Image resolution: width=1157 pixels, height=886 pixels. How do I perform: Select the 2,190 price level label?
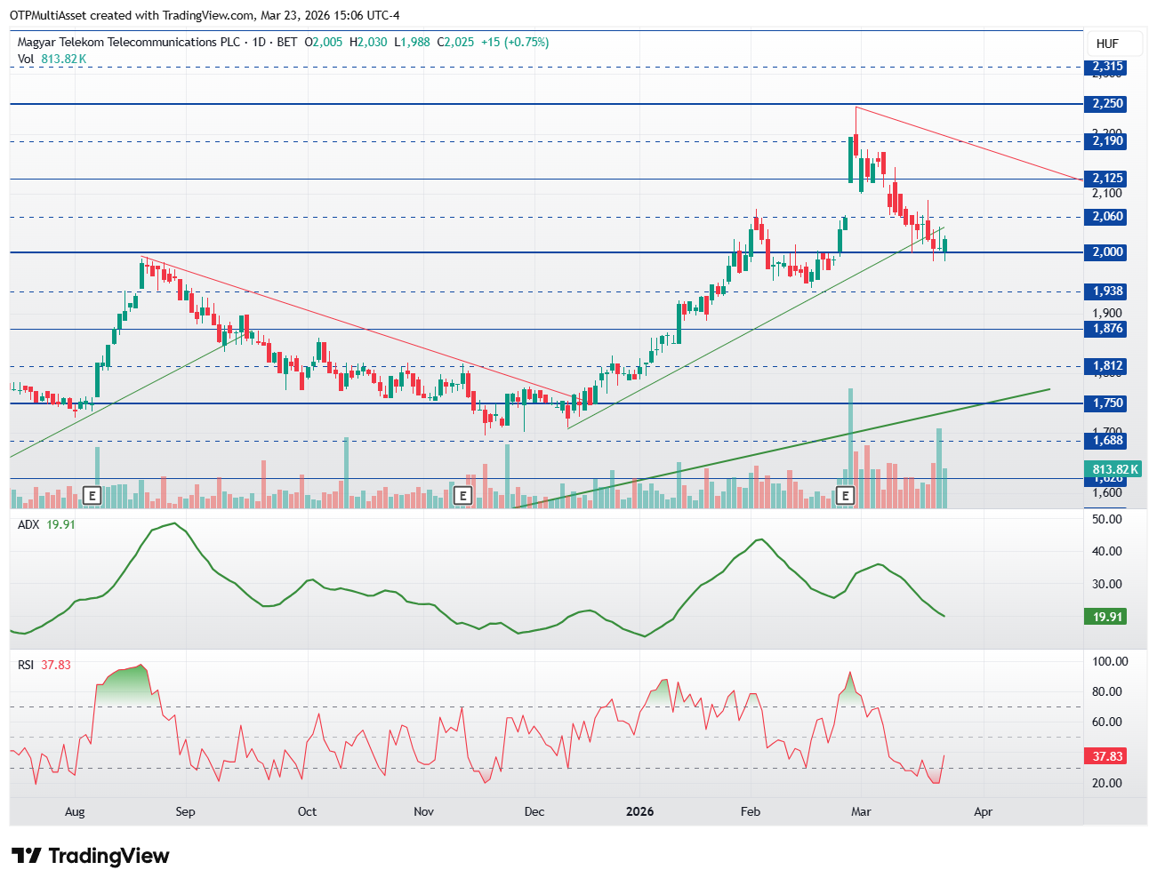[x=1107, y=141]
